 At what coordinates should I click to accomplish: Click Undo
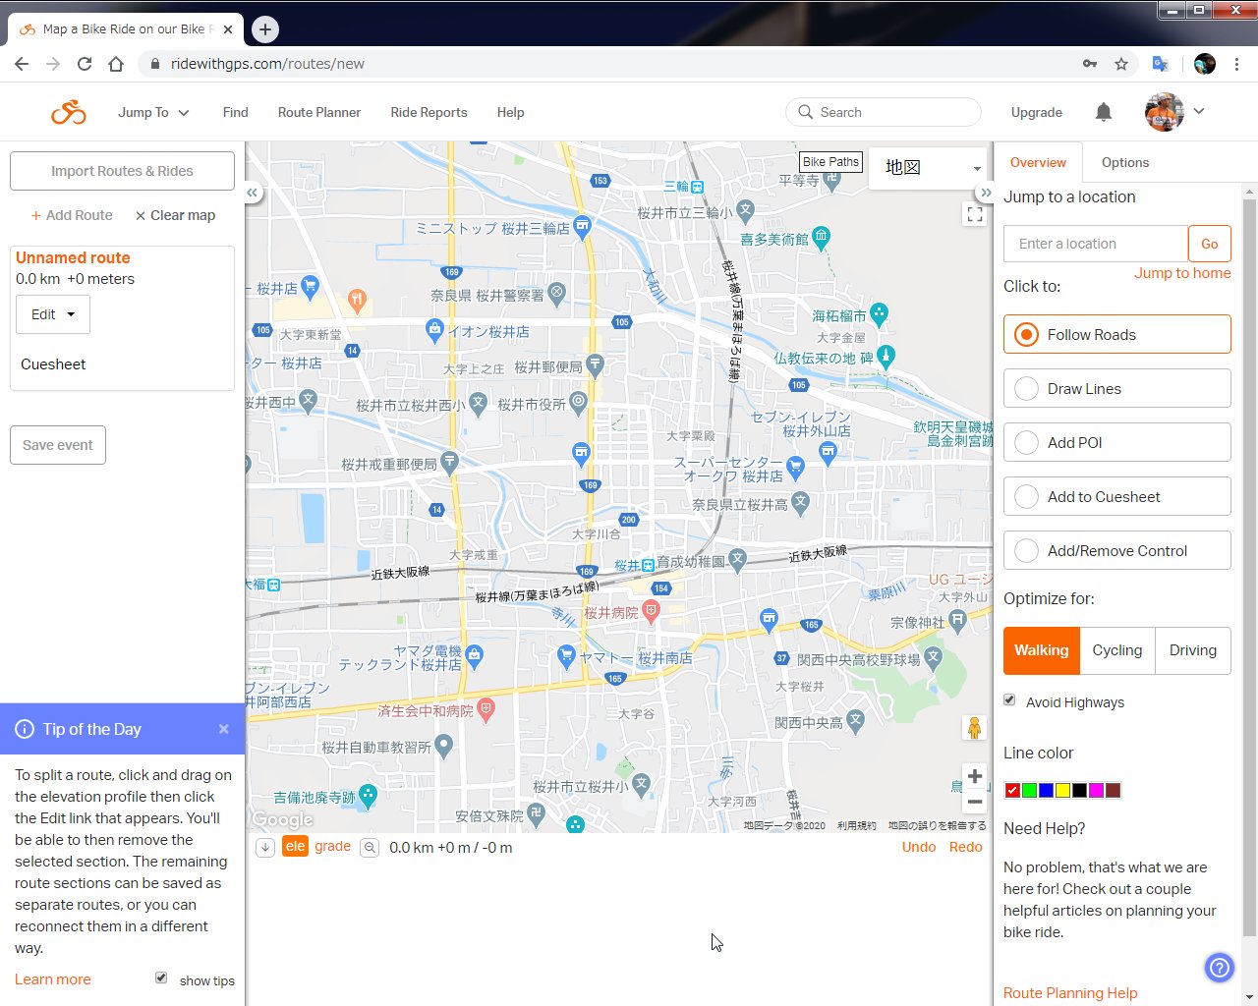tap(919, 847)
